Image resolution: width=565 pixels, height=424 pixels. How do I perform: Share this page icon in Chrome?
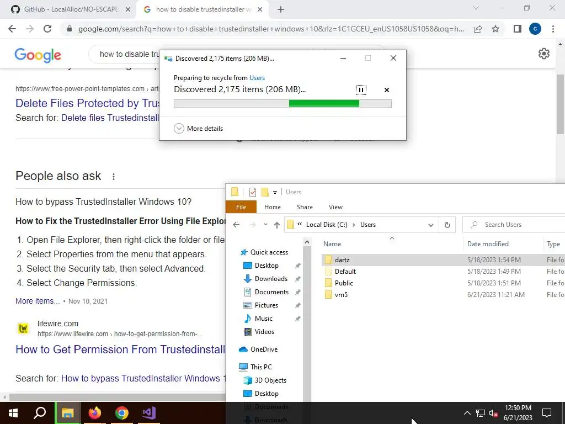478,29
